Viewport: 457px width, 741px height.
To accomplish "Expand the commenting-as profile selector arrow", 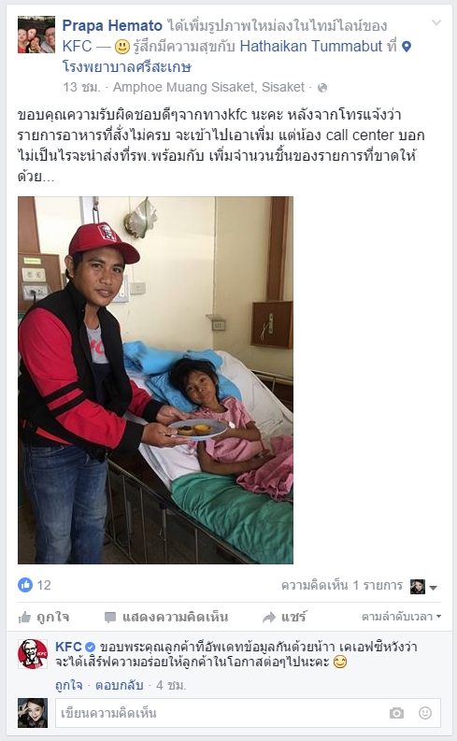I will click(x=434, y=588).
